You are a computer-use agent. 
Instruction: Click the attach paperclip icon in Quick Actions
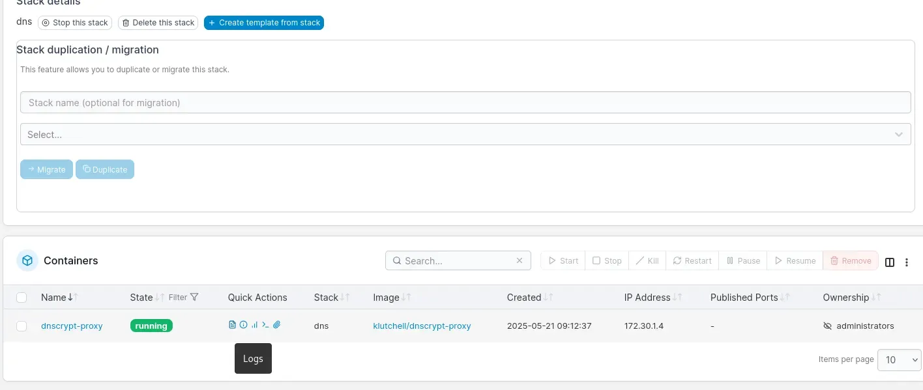click(276, 324)
